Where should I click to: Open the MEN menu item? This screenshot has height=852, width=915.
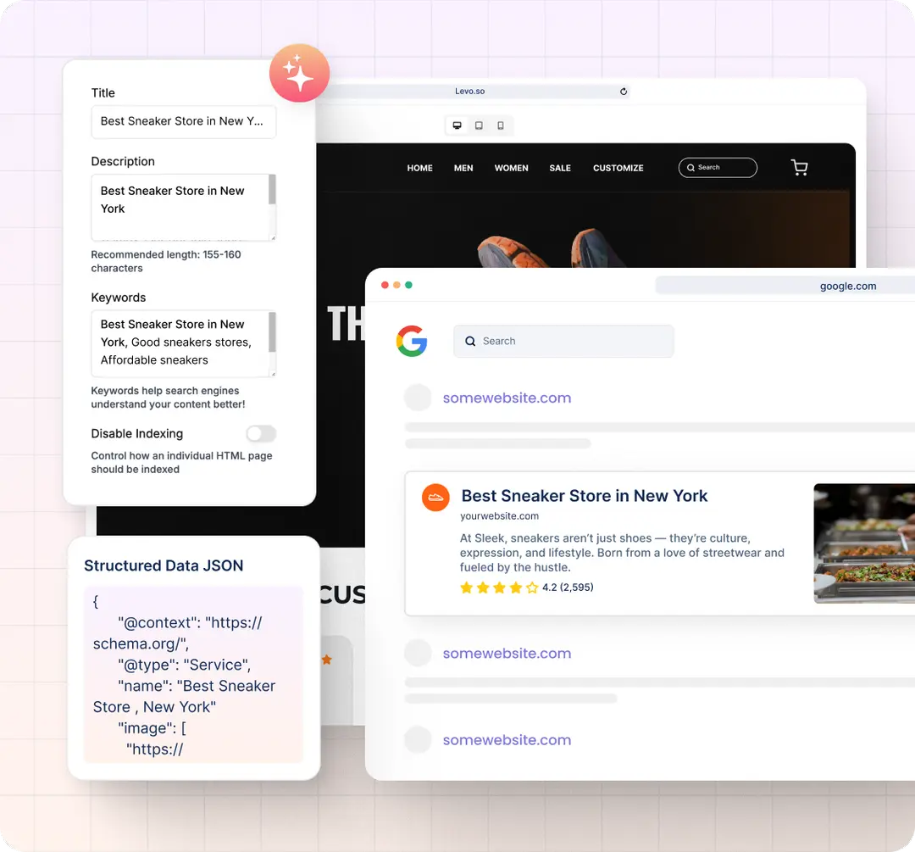click(463, 168)
